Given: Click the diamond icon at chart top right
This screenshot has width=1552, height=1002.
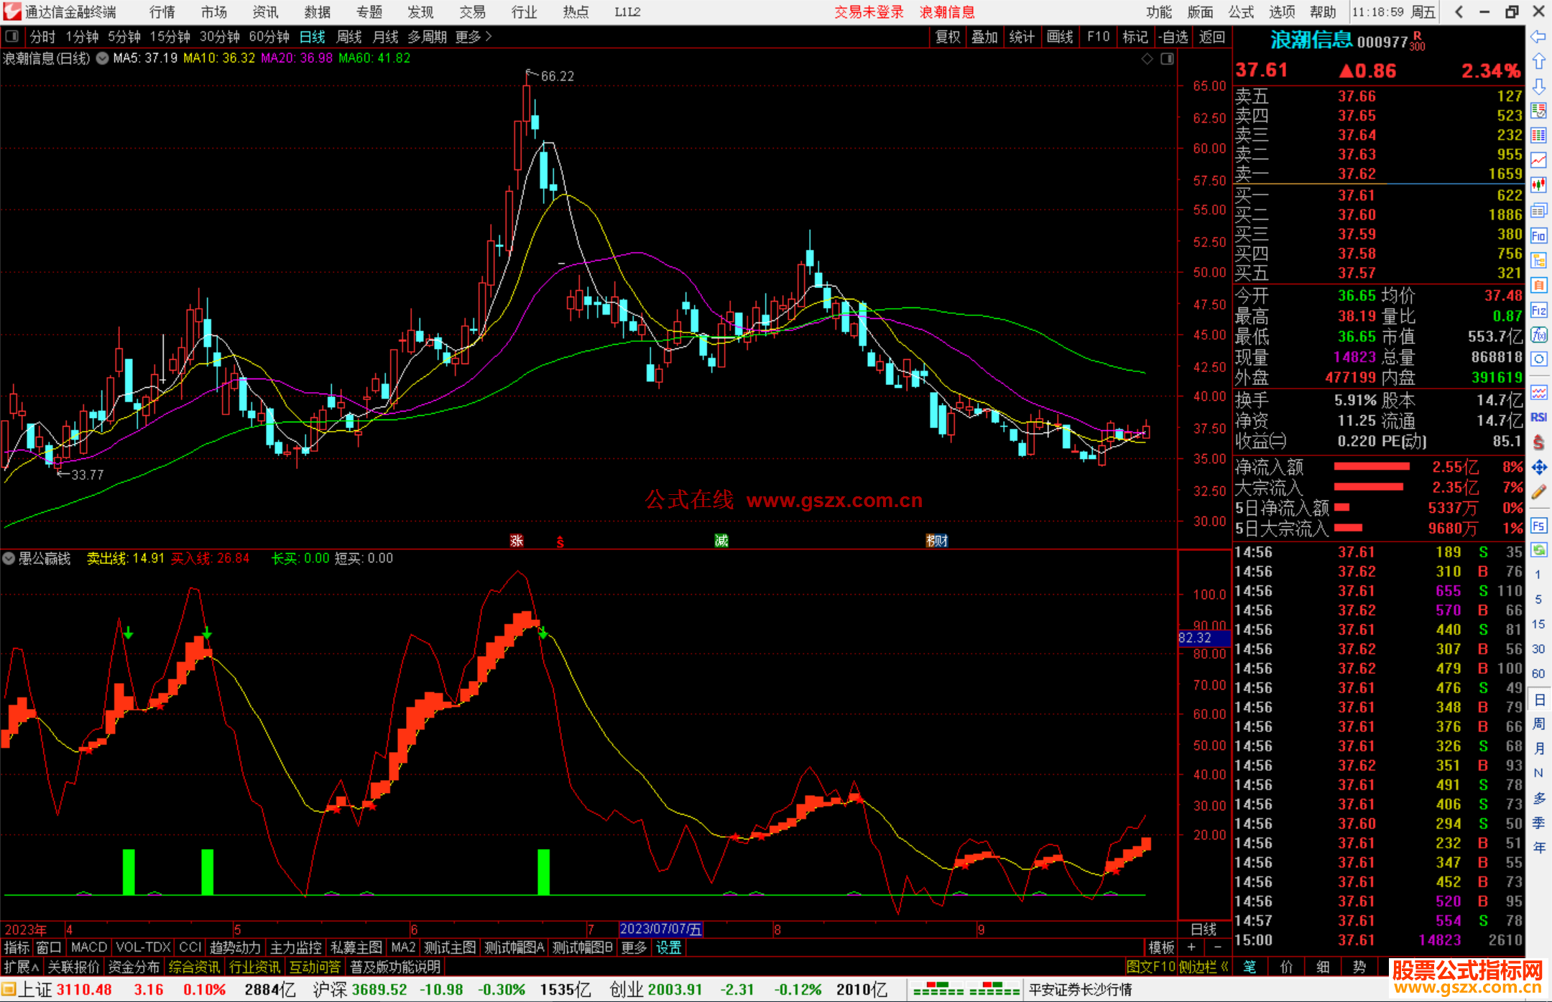Looking at the screenshot, I should [1147, 59].
